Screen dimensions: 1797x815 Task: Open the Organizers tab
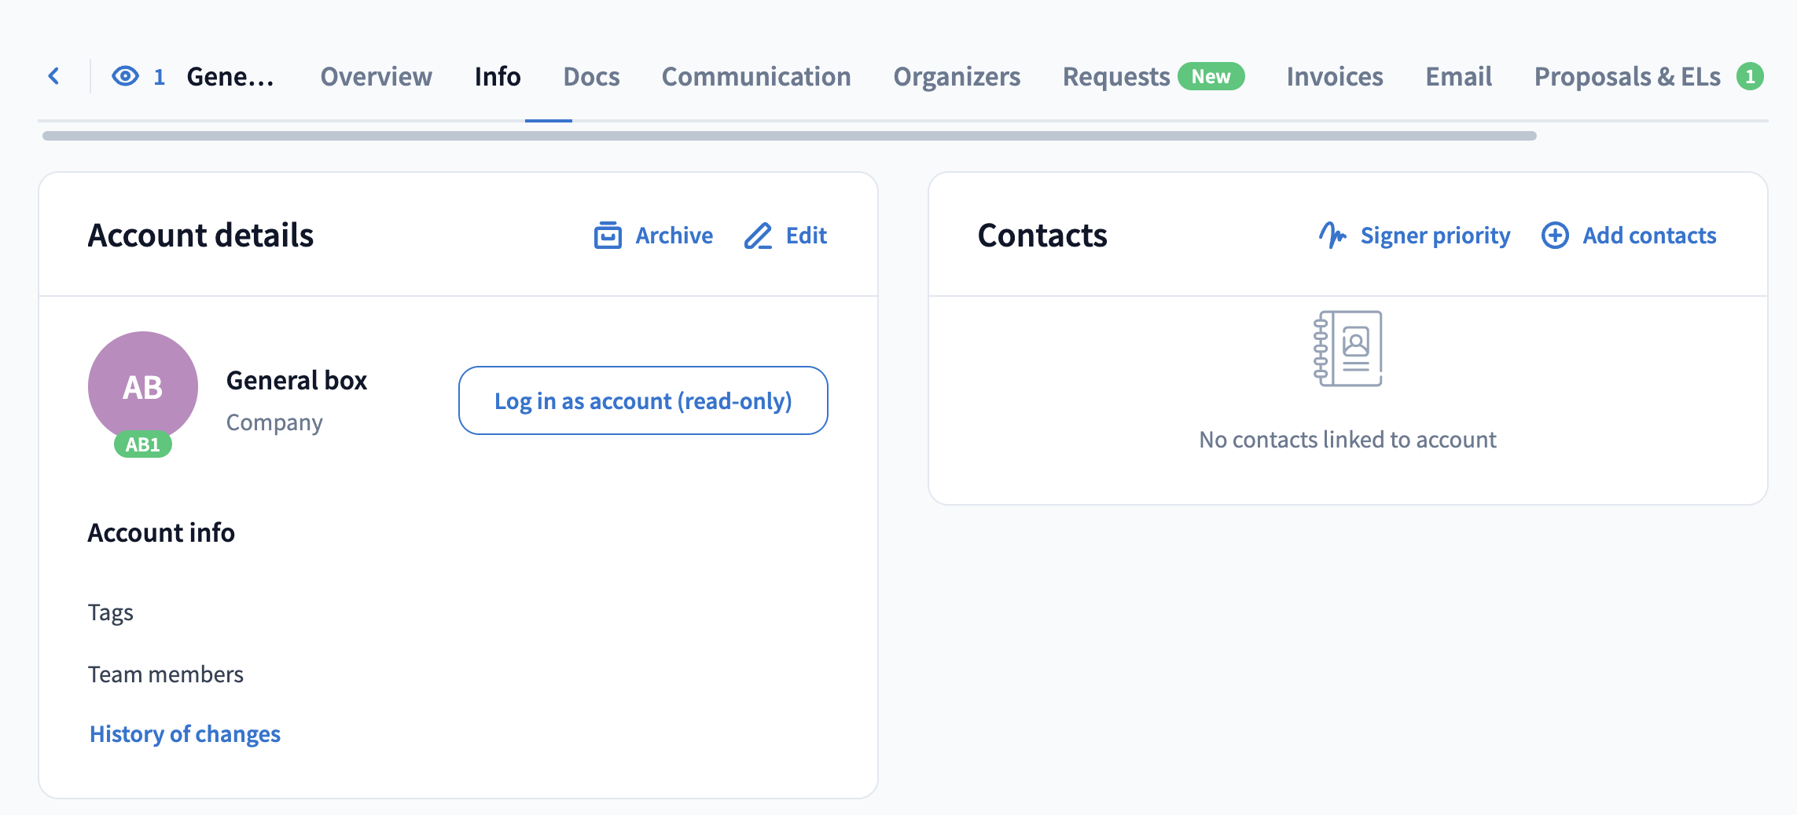click(956, 77)
